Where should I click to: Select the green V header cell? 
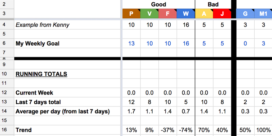tap(149, 14)
